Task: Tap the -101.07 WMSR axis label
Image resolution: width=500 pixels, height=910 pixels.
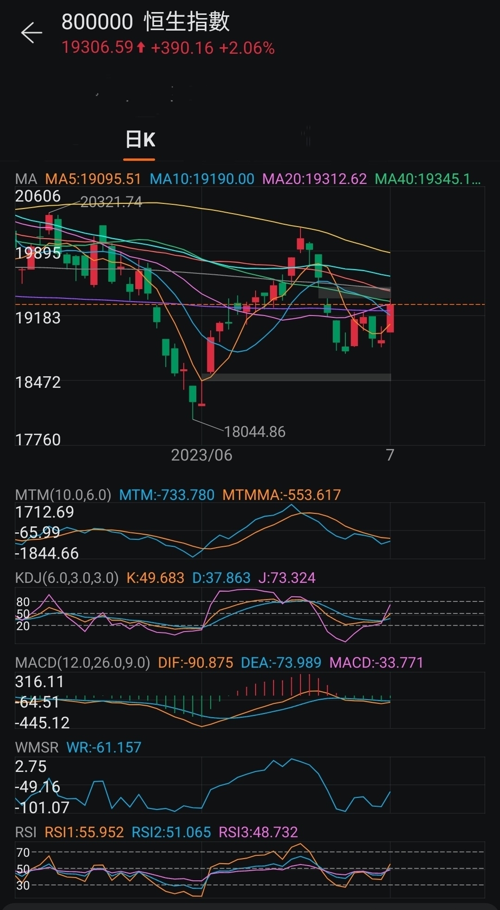Action: (x=42, y=808)
